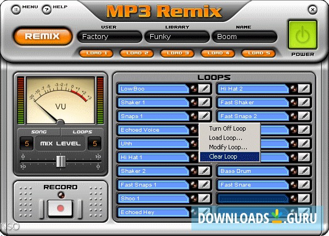Toggle the Uhh loop LED

click(x=194, y=144)
